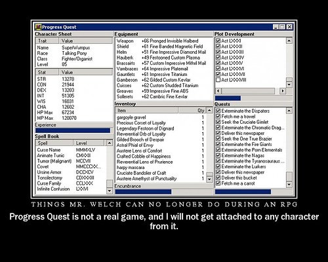
Task: Select gargoyle gravel inventory item
Action: click(161, 117)
